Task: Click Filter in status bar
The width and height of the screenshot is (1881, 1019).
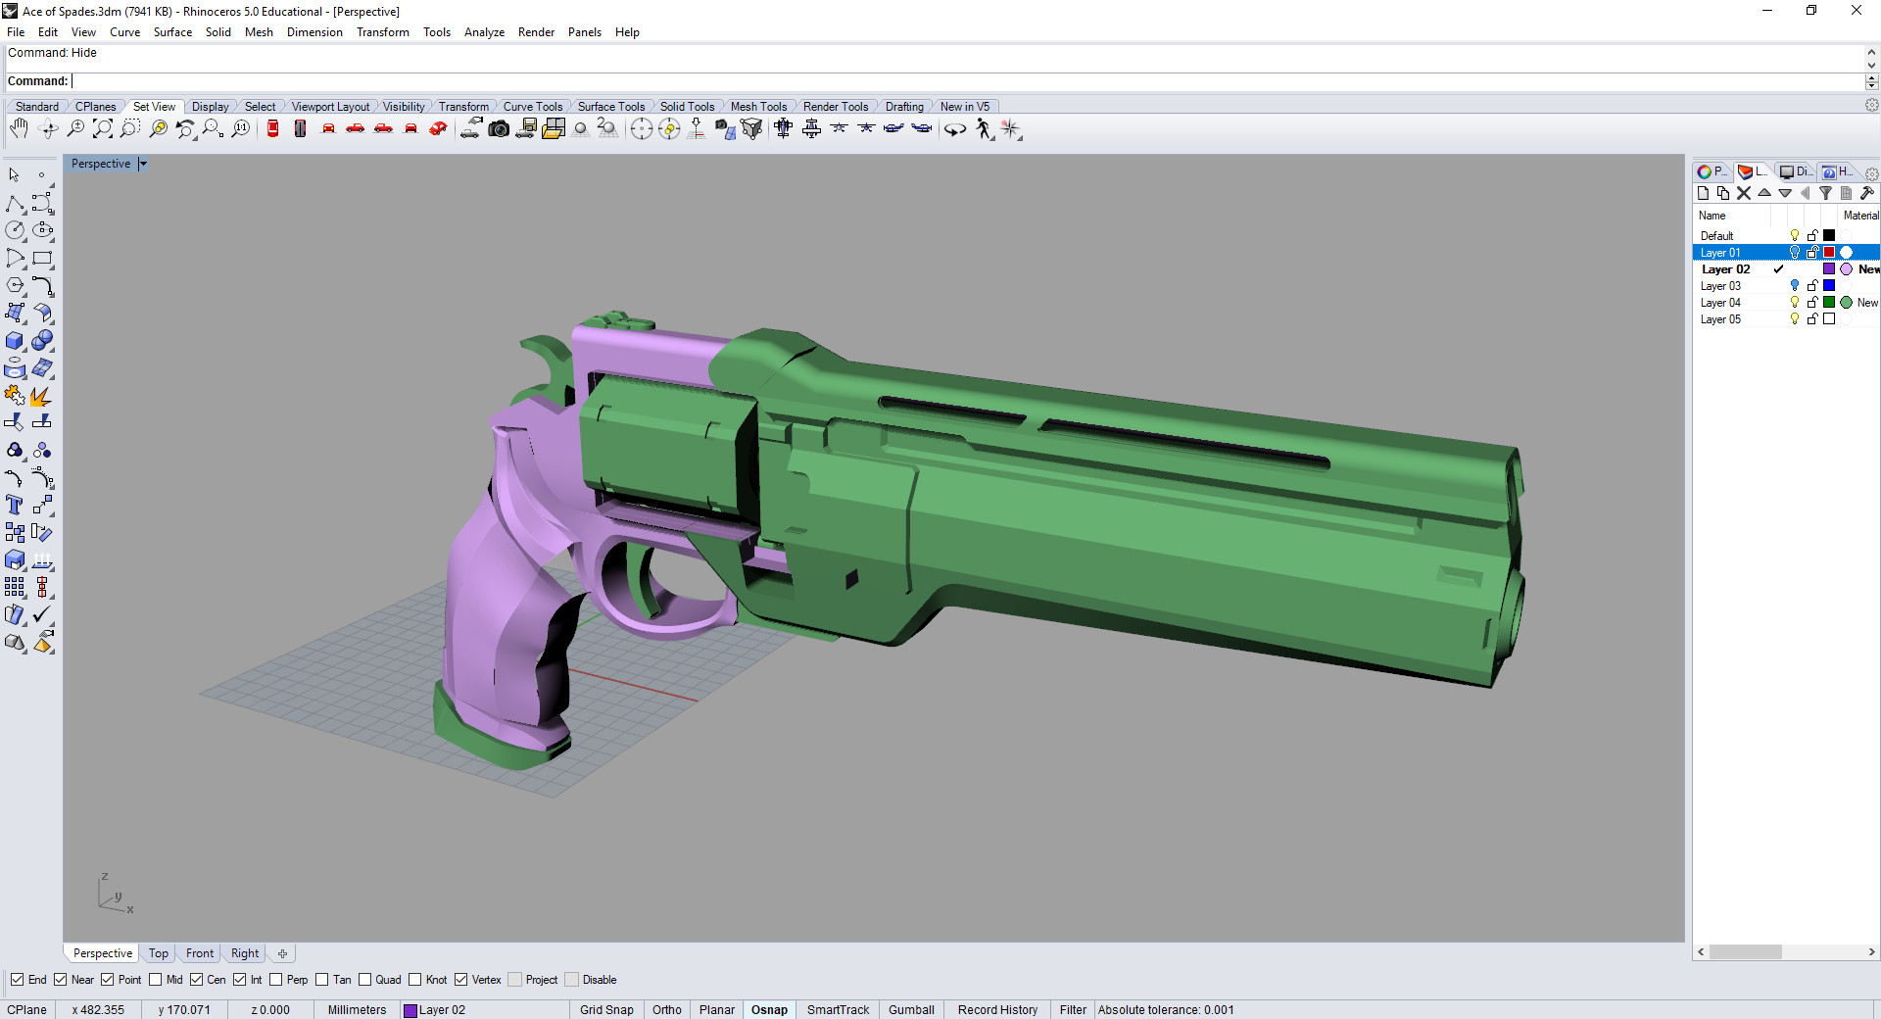Action: coord(1073,1010)
